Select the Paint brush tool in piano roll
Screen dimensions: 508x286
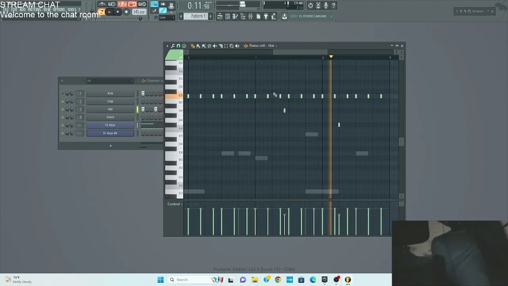198,46
